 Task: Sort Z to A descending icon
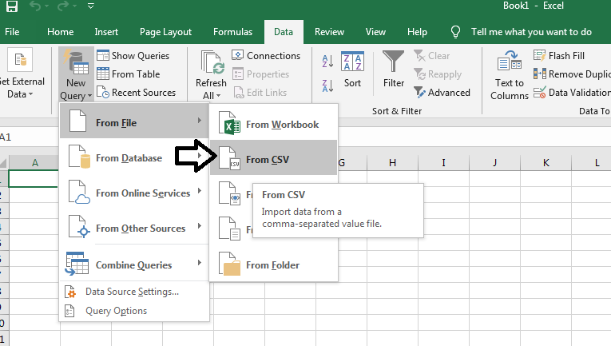pos(327,86)
